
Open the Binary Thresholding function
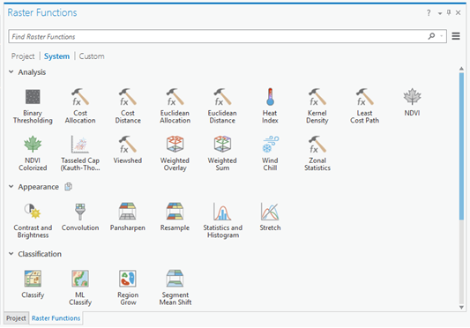coord(33,106)
